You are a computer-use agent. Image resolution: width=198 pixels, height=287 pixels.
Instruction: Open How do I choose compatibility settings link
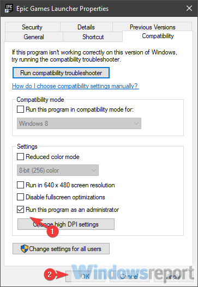click(x=75, y=86)
